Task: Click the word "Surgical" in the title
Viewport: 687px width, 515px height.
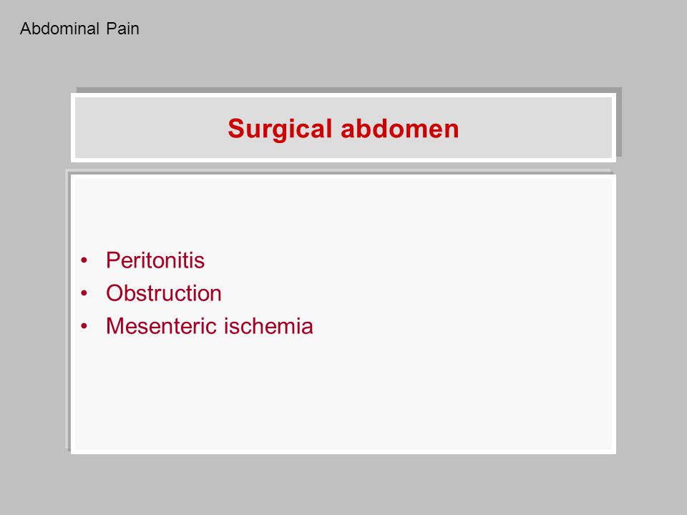Action: click(280, 129)
